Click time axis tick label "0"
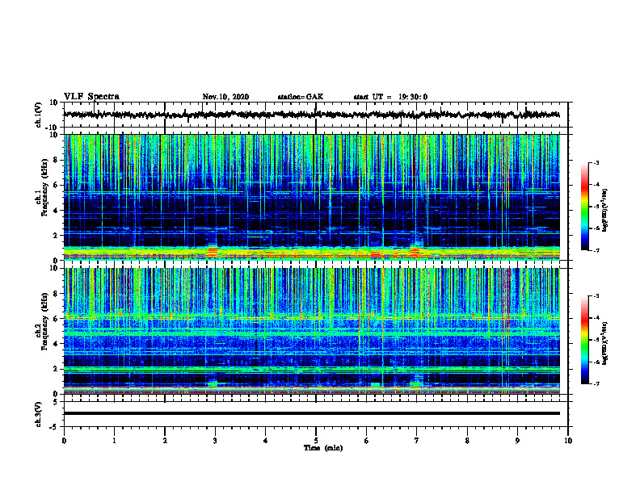Screen dimensions: 640x494 64,441
